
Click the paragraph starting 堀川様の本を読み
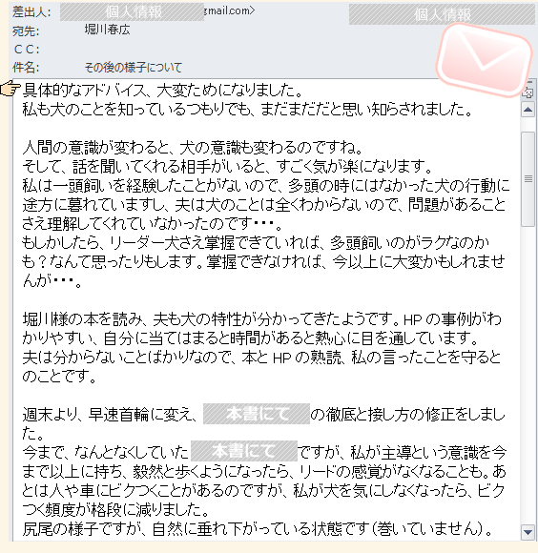(262, 348)
